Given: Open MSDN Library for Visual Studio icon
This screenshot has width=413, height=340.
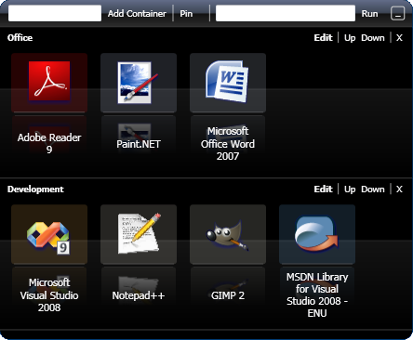Looking at the screenshot, I should click(317, 234).
